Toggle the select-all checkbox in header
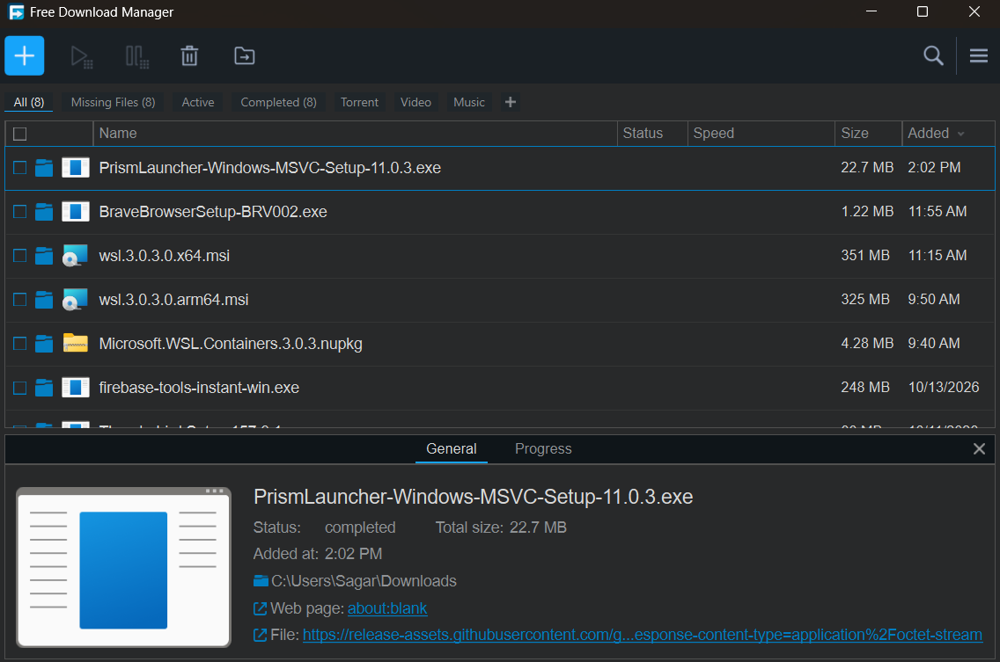Viewport: 1000px width, 662px height. pyautogui.click(x=19, y=134)
